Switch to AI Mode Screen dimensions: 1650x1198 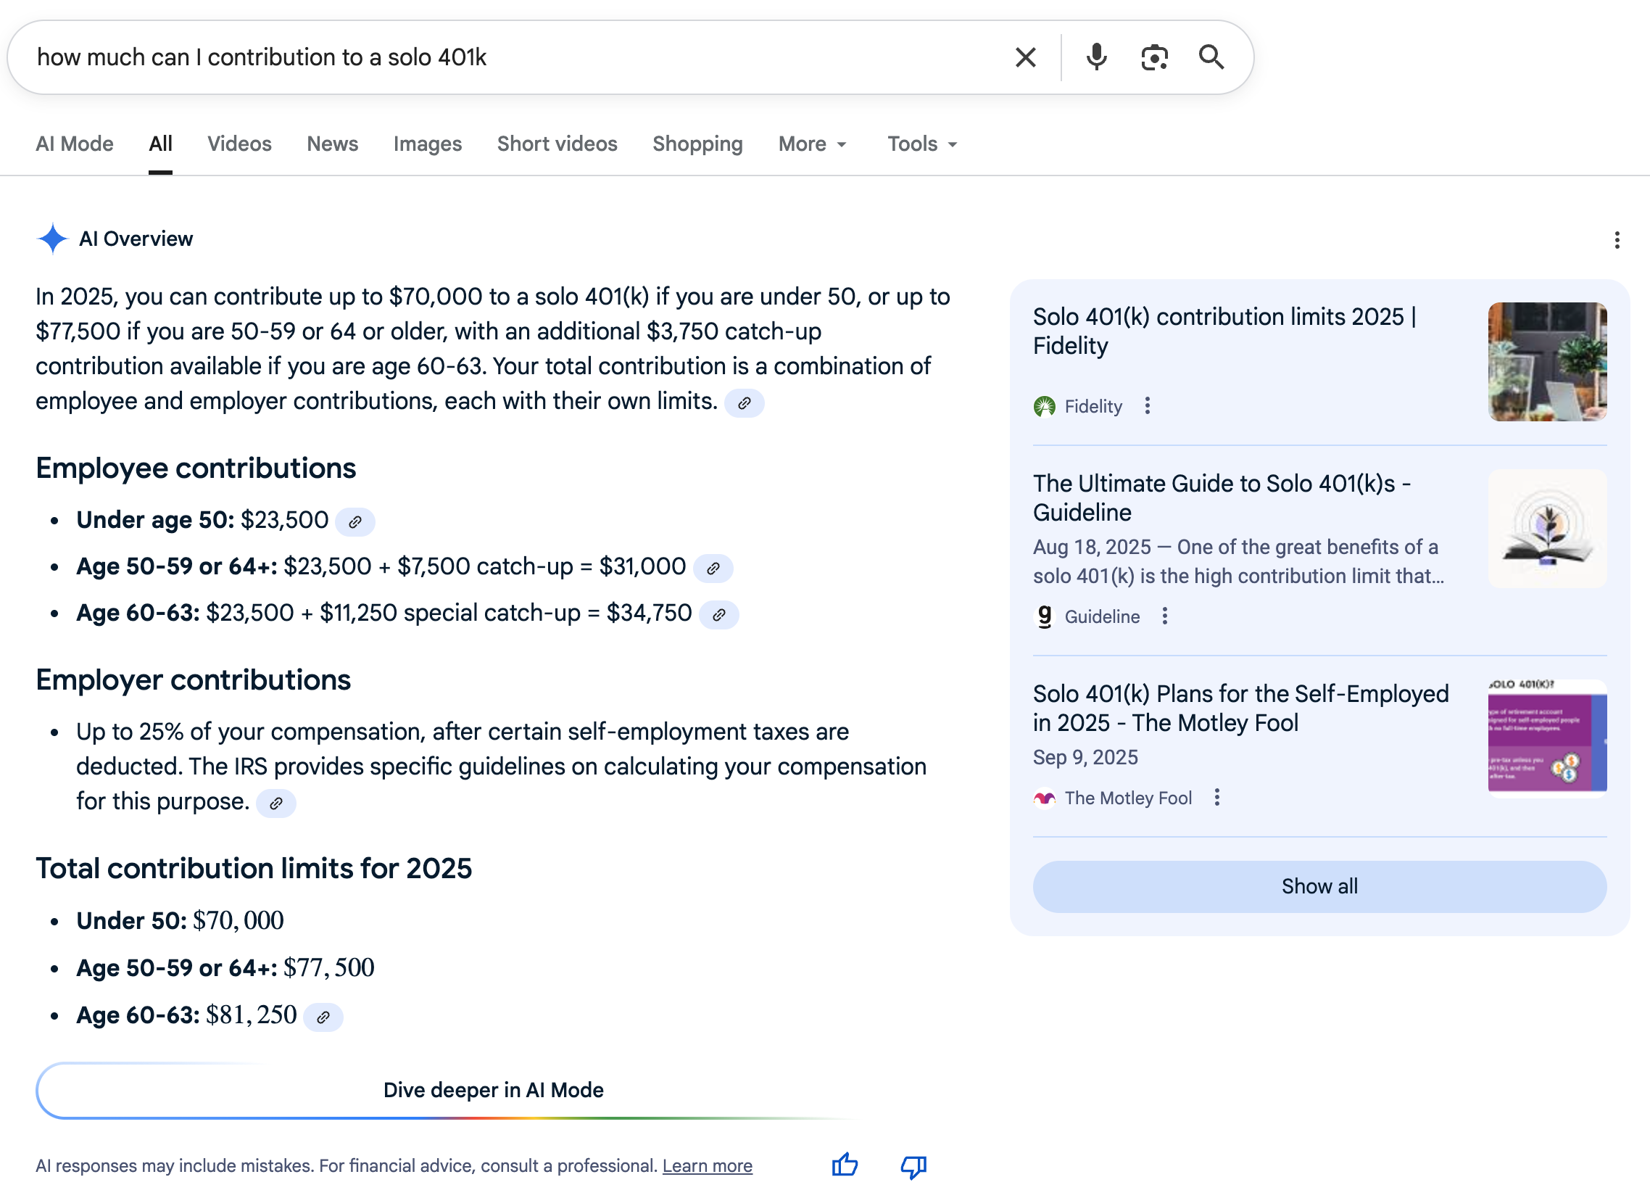pyautogui.click(x=74, y=144)
